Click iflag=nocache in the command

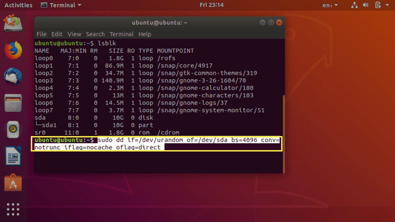point(88,147)
